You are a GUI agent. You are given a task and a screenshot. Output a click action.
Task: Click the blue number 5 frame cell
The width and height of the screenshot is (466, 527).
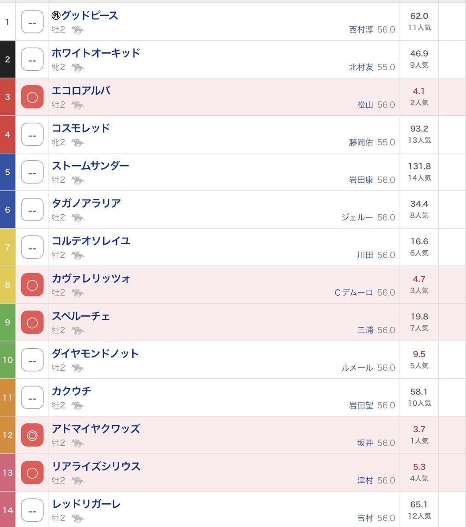tap(7, 172)
